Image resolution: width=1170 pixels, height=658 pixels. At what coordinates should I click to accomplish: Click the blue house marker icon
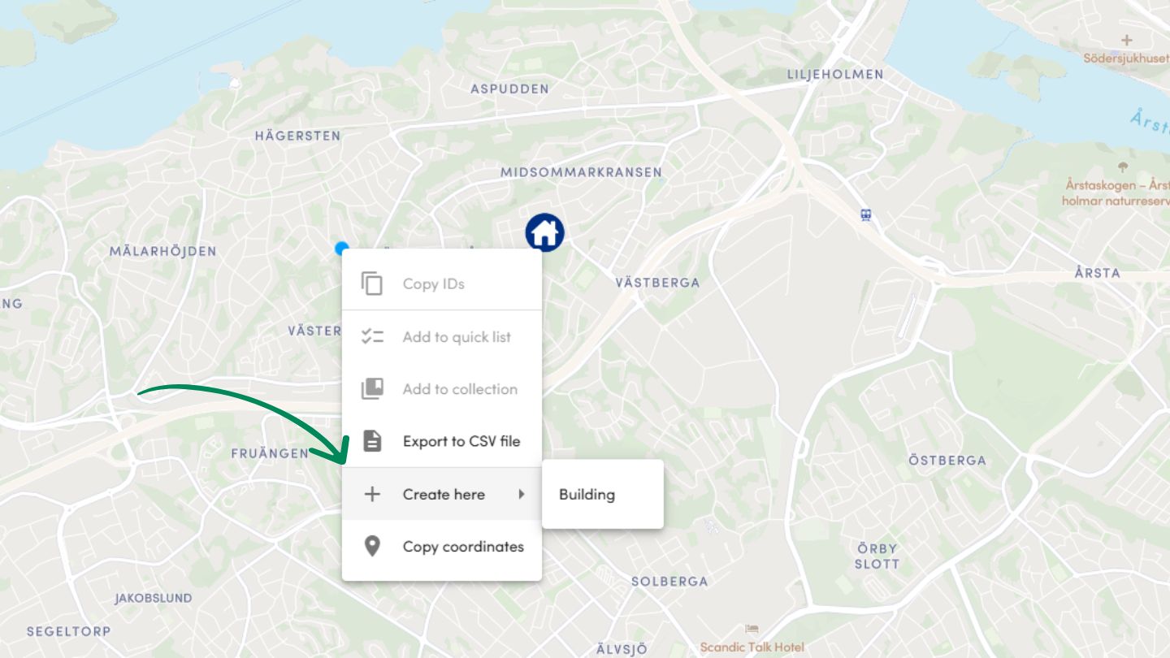[x=545, y=232]
